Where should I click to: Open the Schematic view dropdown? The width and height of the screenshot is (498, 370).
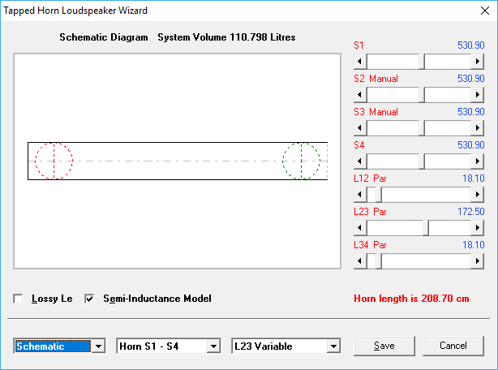[x=98, y=346]
